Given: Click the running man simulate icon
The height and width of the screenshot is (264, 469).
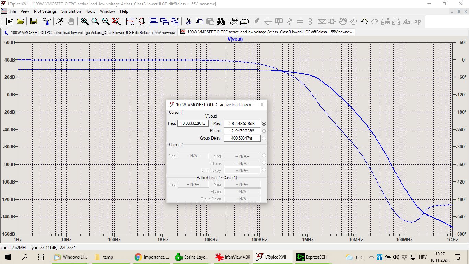Looking at the screenshot, I should point(60,21).
